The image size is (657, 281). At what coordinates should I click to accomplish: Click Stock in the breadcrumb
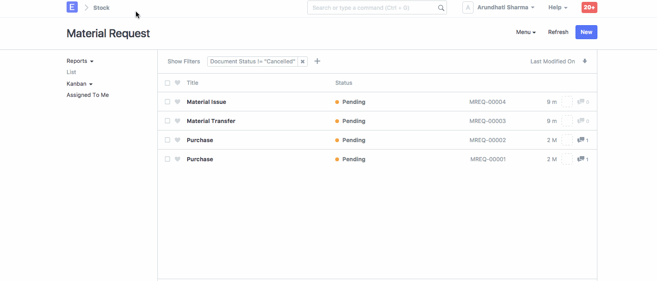coord(102,7)
